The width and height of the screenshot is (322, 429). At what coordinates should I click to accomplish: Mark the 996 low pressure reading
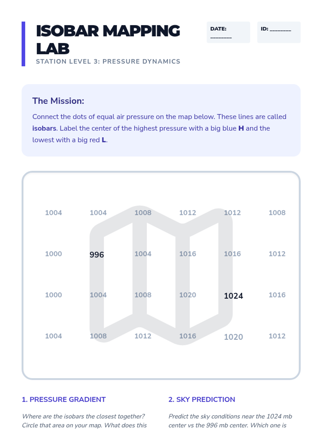coord(97,254)
